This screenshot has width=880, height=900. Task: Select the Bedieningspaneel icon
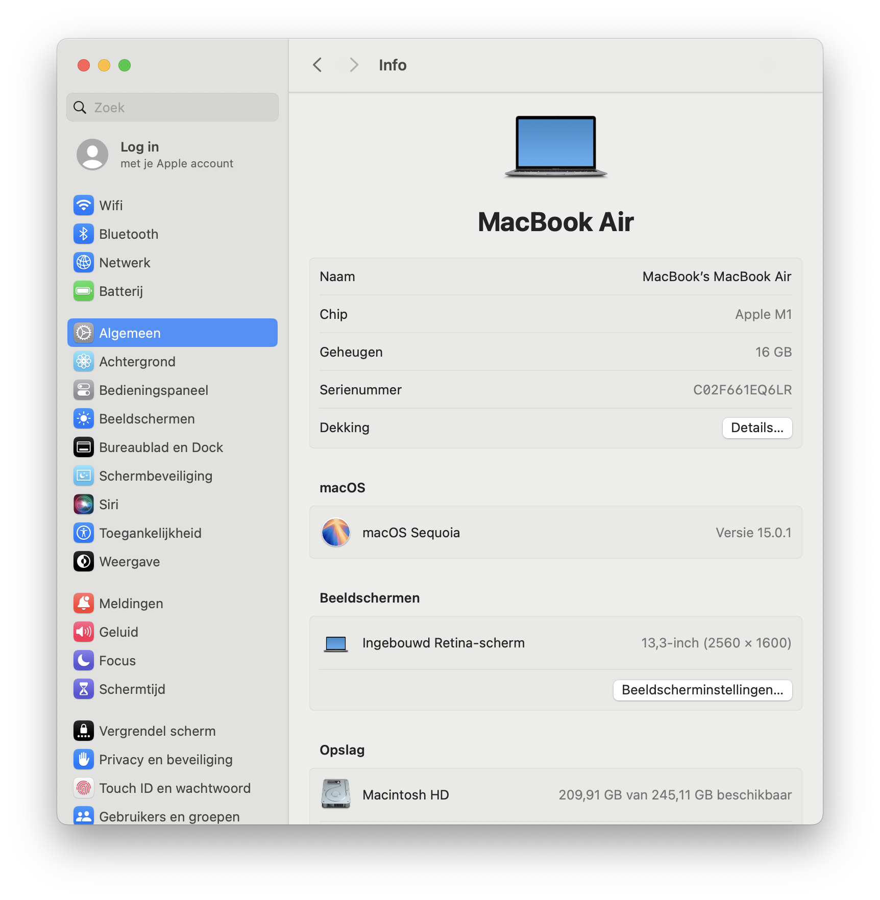click(84, 390)
